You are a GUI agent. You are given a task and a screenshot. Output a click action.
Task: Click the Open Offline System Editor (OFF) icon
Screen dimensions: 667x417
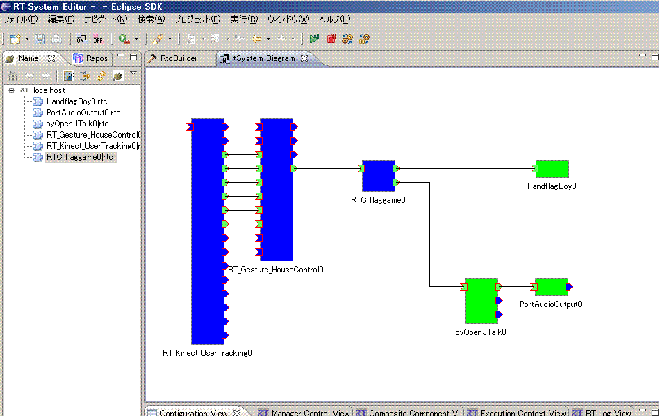click(98, 39)
